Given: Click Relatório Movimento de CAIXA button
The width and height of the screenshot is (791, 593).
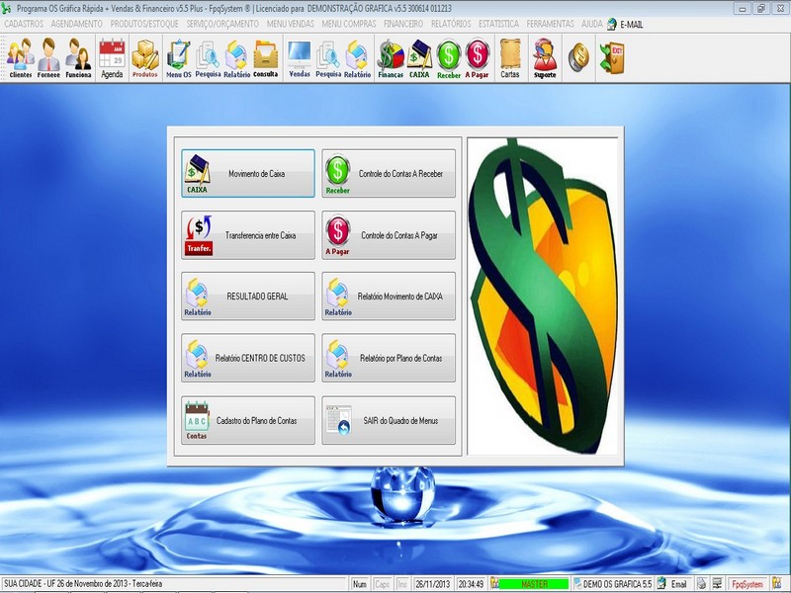Looking at the screenshot, I should (x=389, y=296).
